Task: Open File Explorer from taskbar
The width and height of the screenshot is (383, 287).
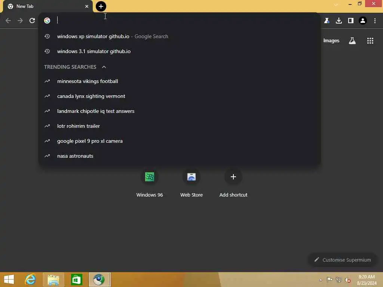Action: [x=53, y=280]
